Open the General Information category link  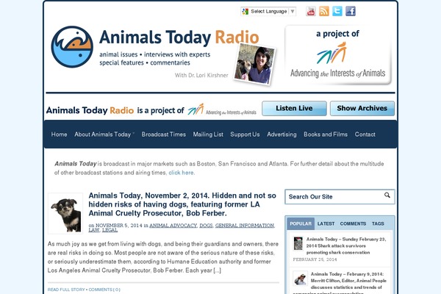pyautogui.click(x=245, y=226)
